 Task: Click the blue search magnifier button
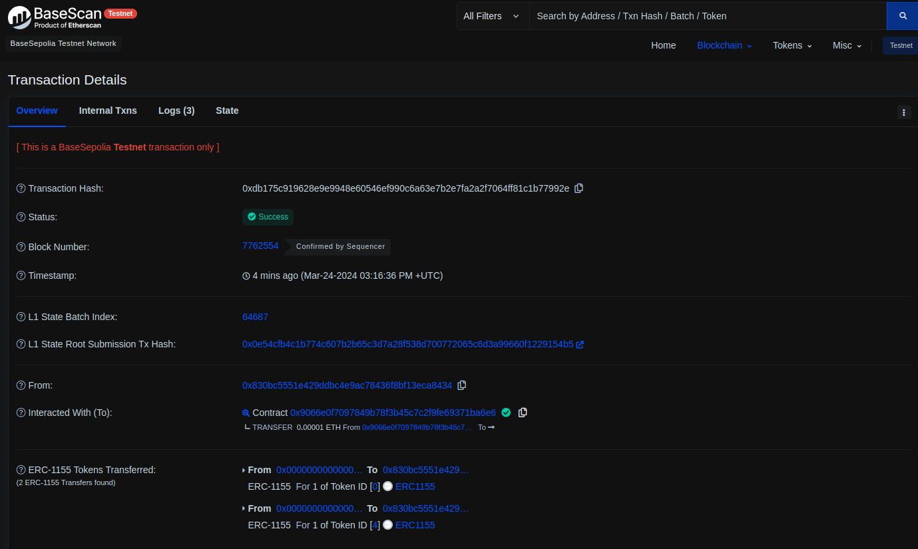pyautogui.click(x=903, y=16)
